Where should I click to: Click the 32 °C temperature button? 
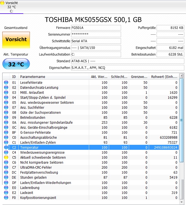tap(16, 64)
